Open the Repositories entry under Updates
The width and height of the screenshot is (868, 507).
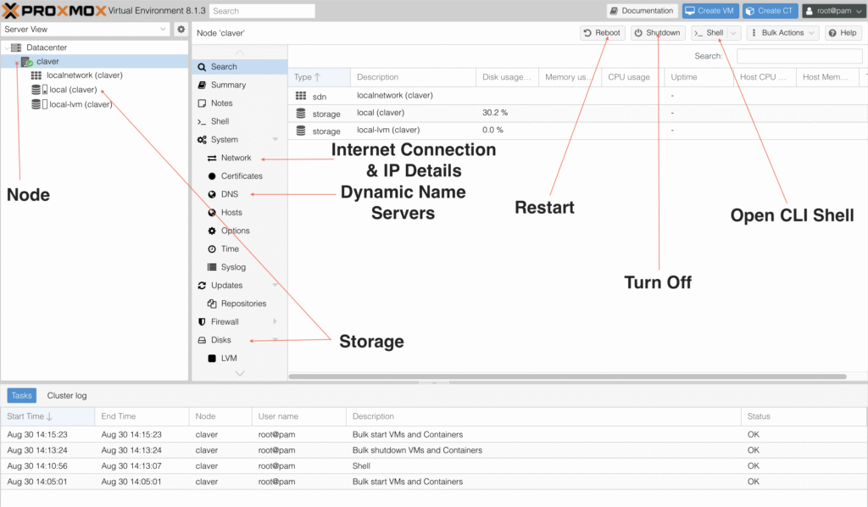click(243, 304)
